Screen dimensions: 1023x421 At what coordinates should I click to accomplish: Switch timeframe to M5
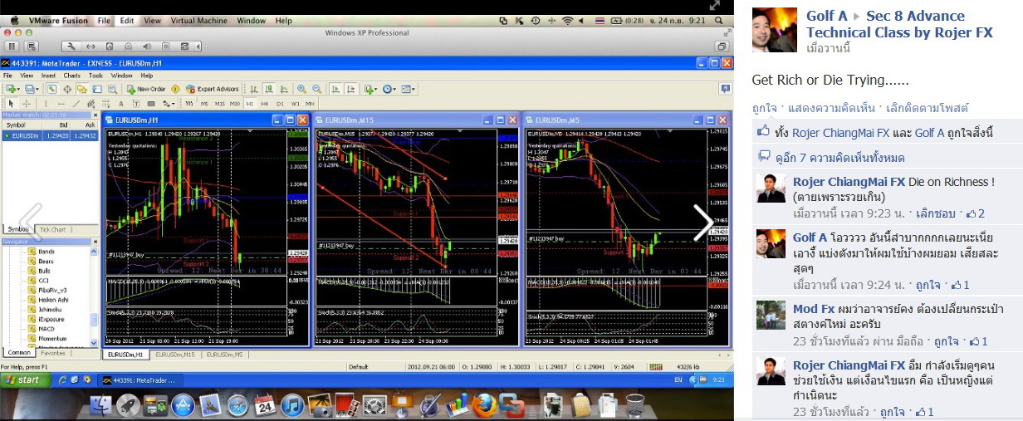[x=204, y=104]
